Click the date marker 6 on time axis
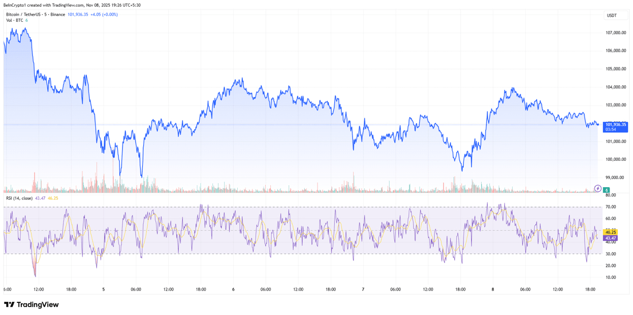The height and width of the screenshot is (315, 633). [x=233, y=290]
